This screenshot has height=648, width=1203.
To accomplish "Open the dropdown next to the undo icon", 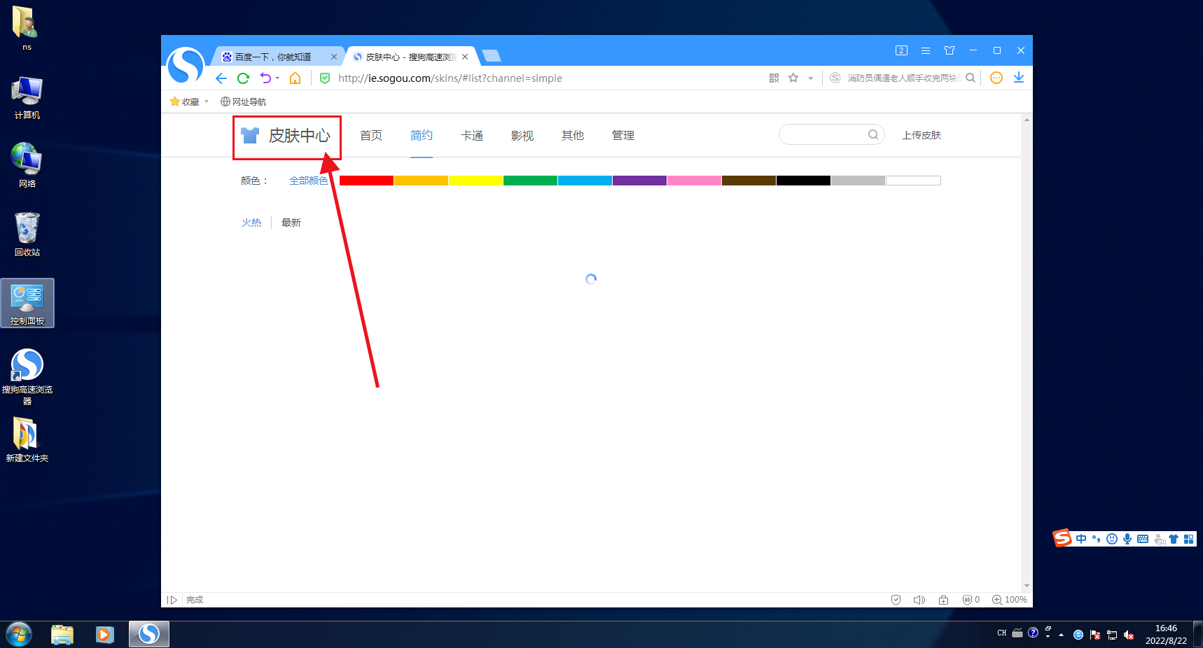I will [277, 78].
